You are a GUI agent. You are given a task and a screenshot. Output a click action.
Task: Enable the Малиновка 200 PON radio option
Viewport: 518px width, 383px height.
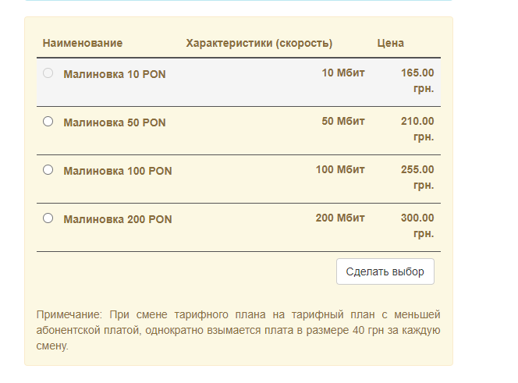pos(48,218)
